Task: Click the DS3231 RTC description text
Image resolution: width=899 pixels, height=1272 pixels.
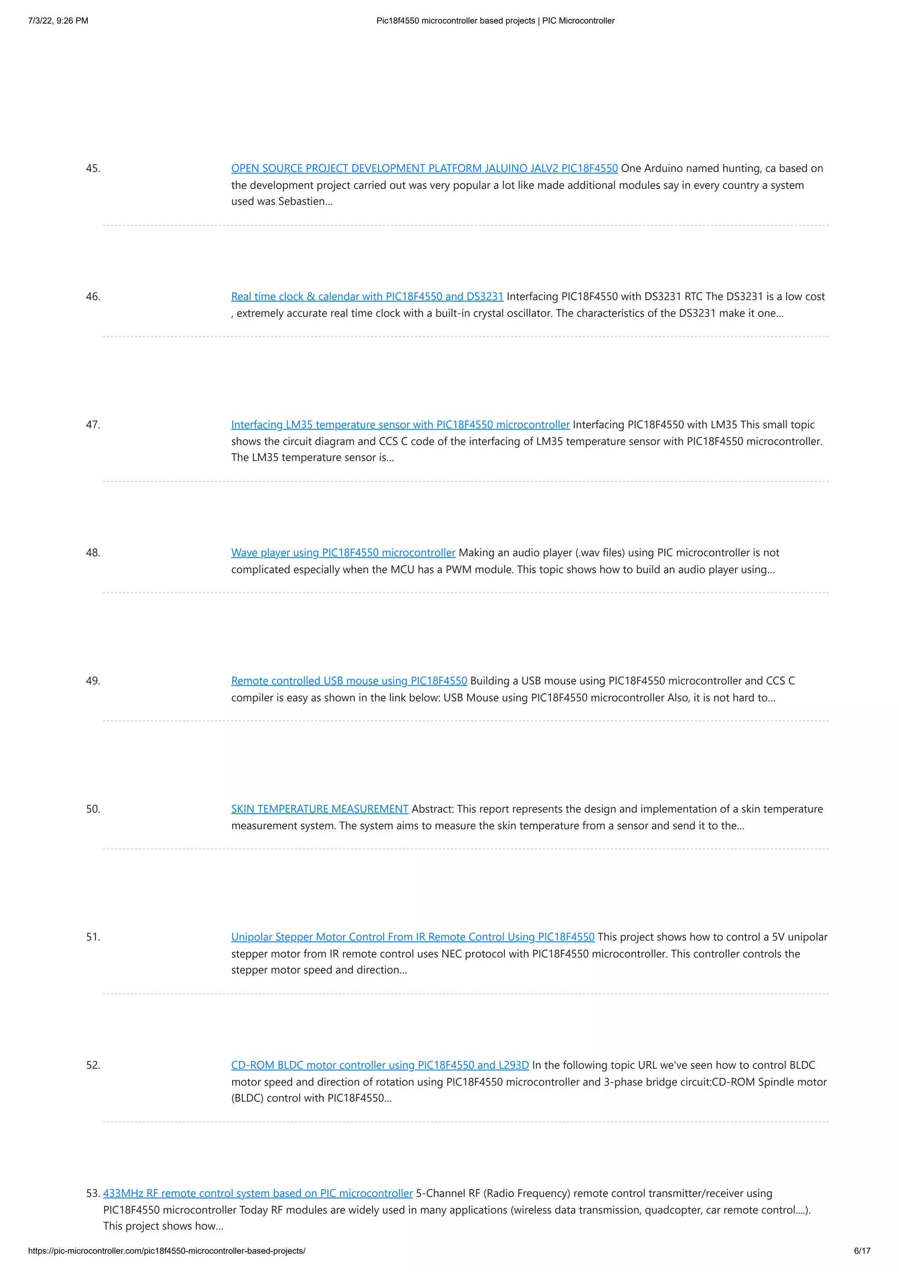Action: 528,305
